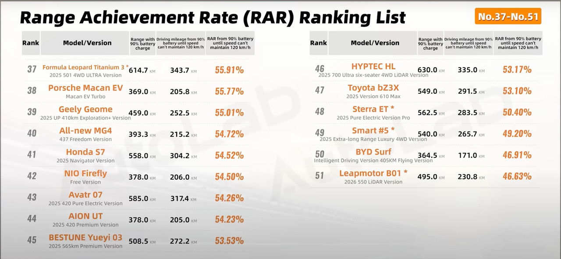
Task: Select the 508.5 km range value
Action: pyautogui.click(x=138, y=241)
